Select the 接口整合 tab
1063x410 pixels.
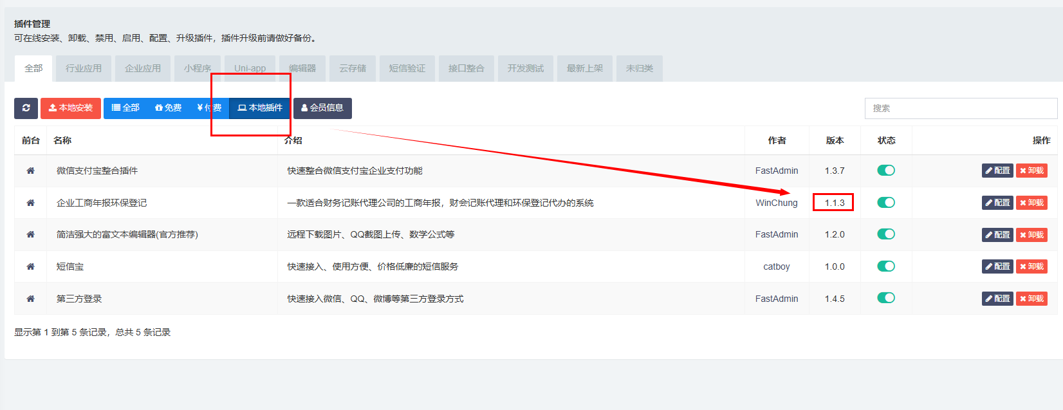pyautogui.click(x=467, y=68)
